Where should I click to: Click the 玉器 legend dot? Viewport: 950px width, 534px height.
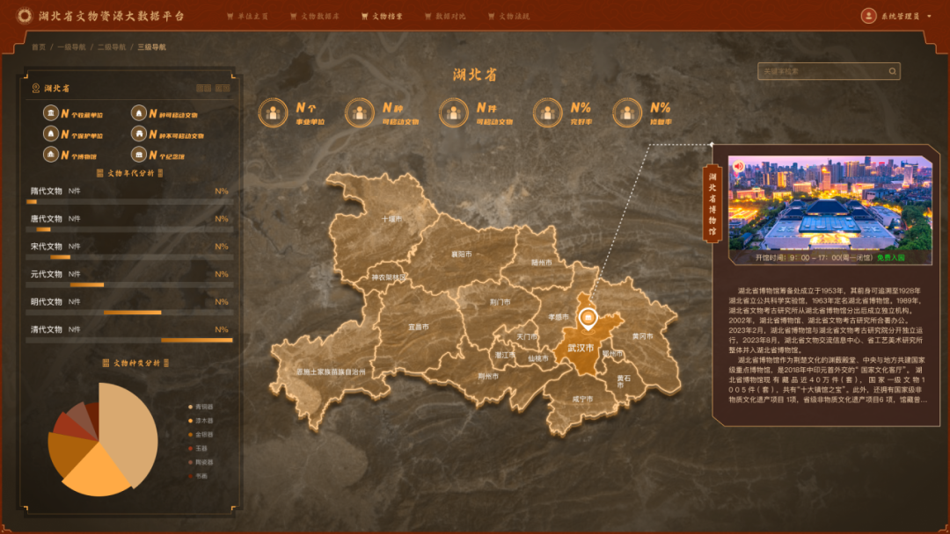(190, 449)
